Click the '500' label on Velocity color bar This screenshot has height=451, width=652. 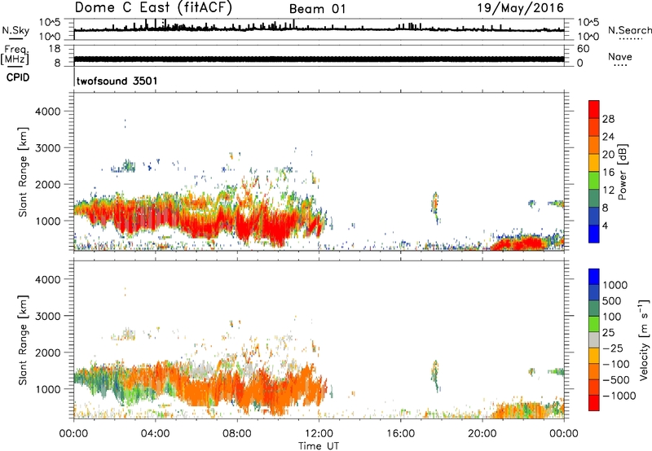(x=612, y=300)
